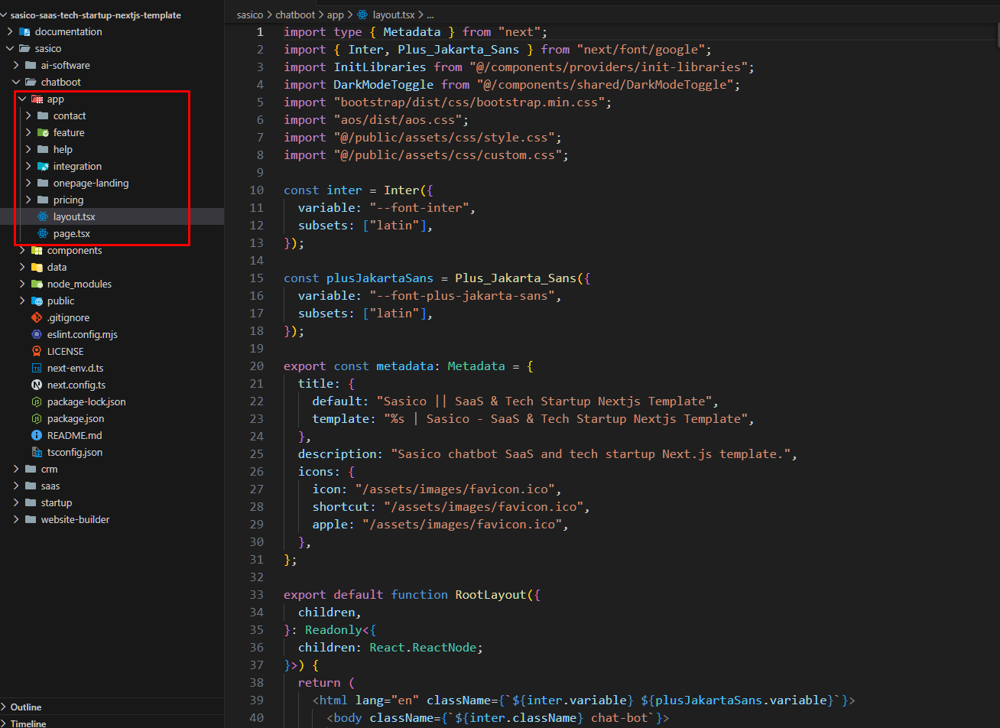Collapse the sasico folder chevron

[x=10, y=48]
